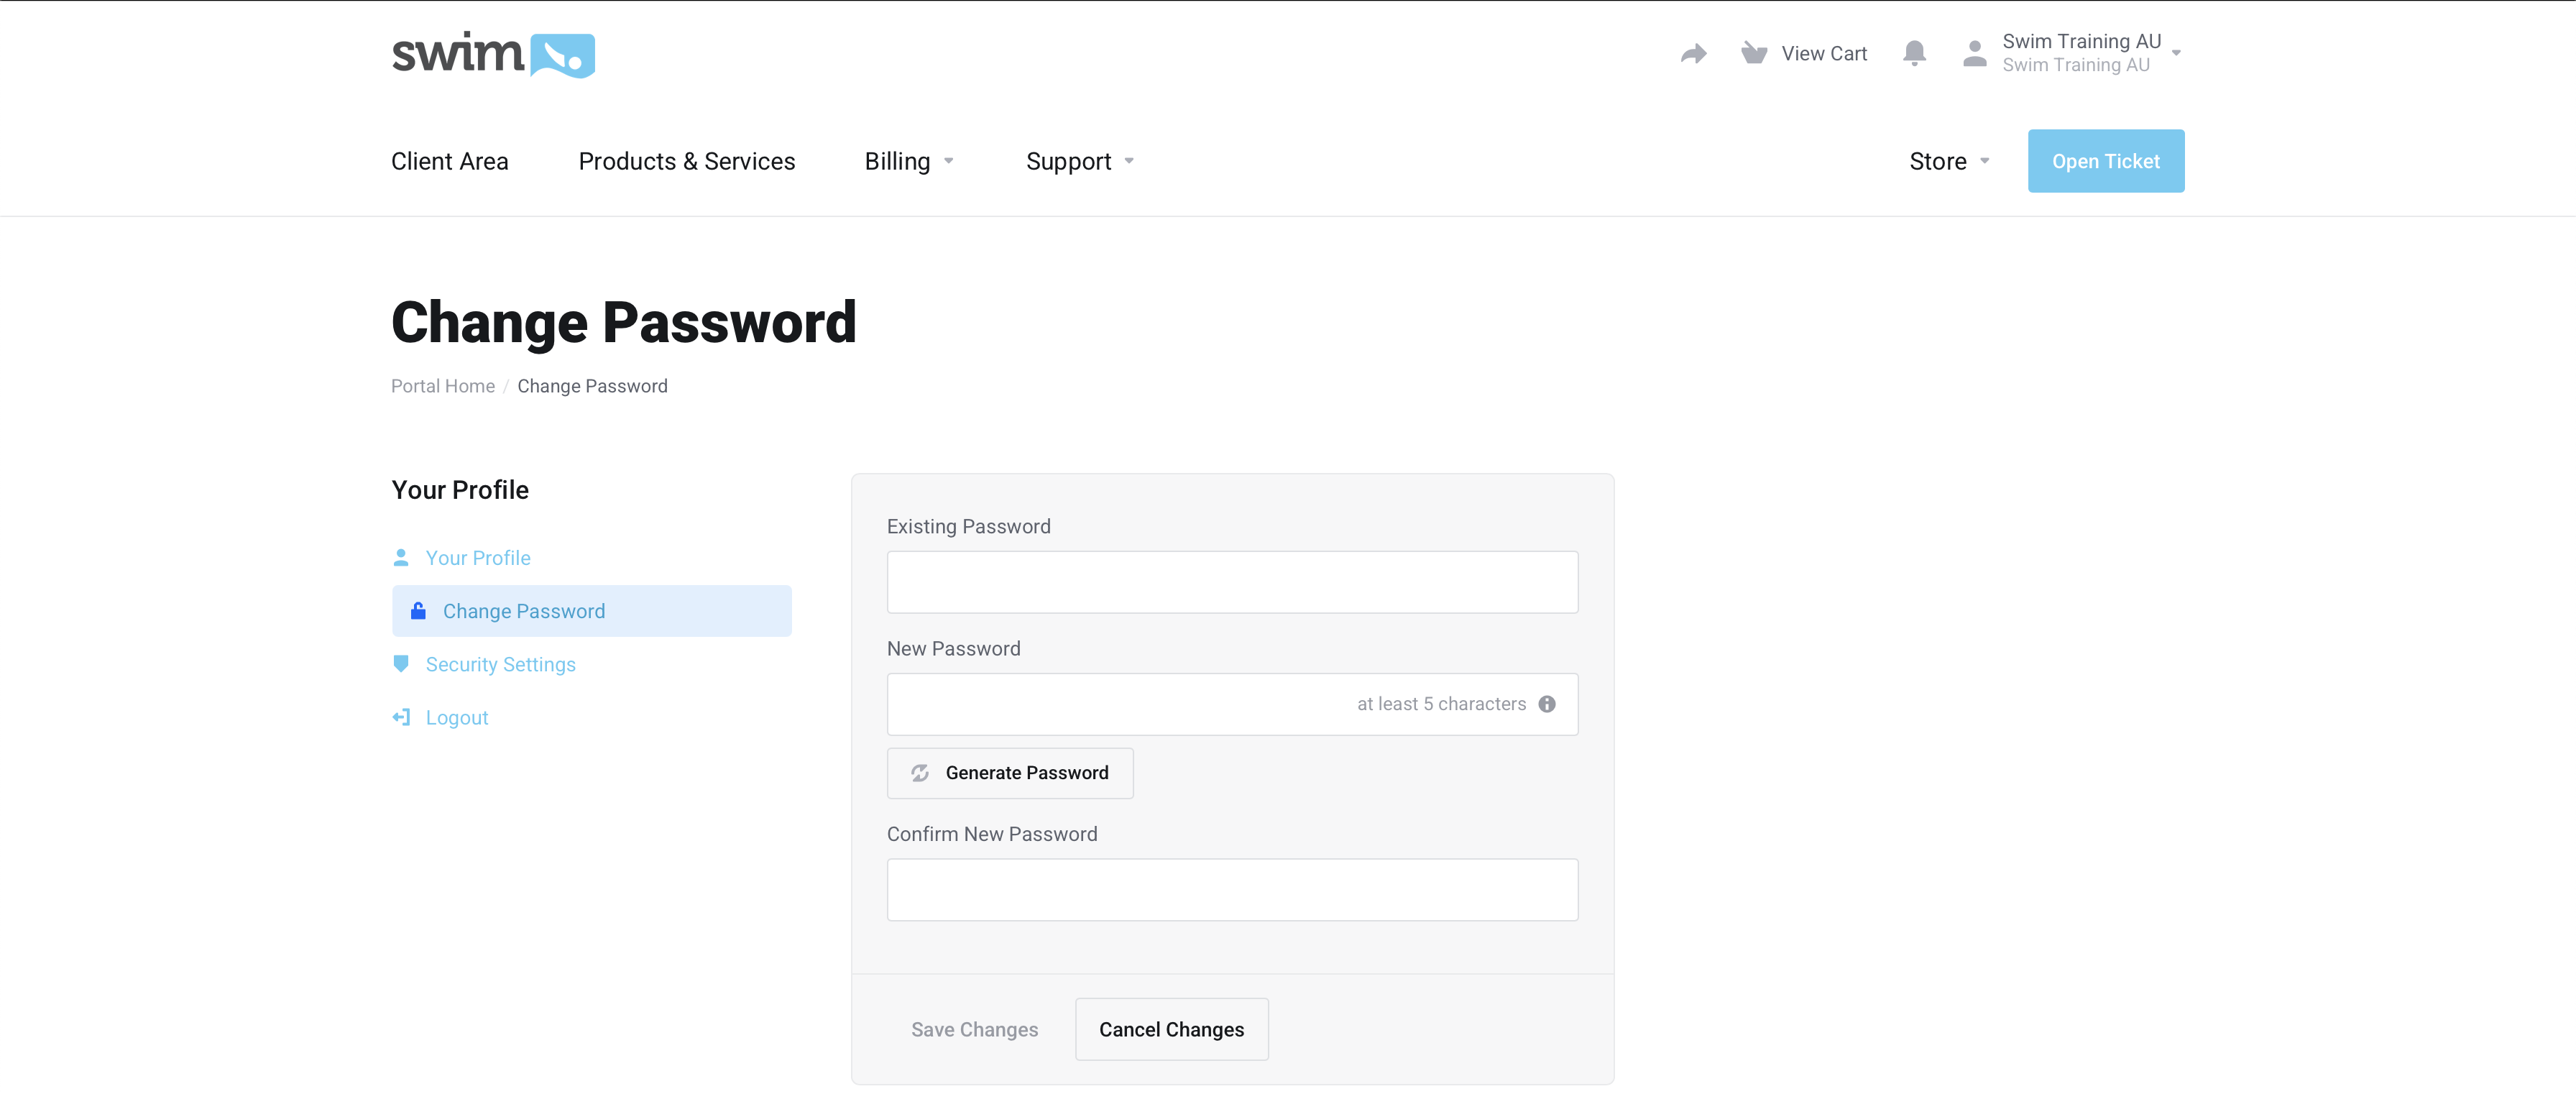Open Your Profile sidebar link
The height and width of the screenshot is (1094, 2576).
[x=478, y=557]
